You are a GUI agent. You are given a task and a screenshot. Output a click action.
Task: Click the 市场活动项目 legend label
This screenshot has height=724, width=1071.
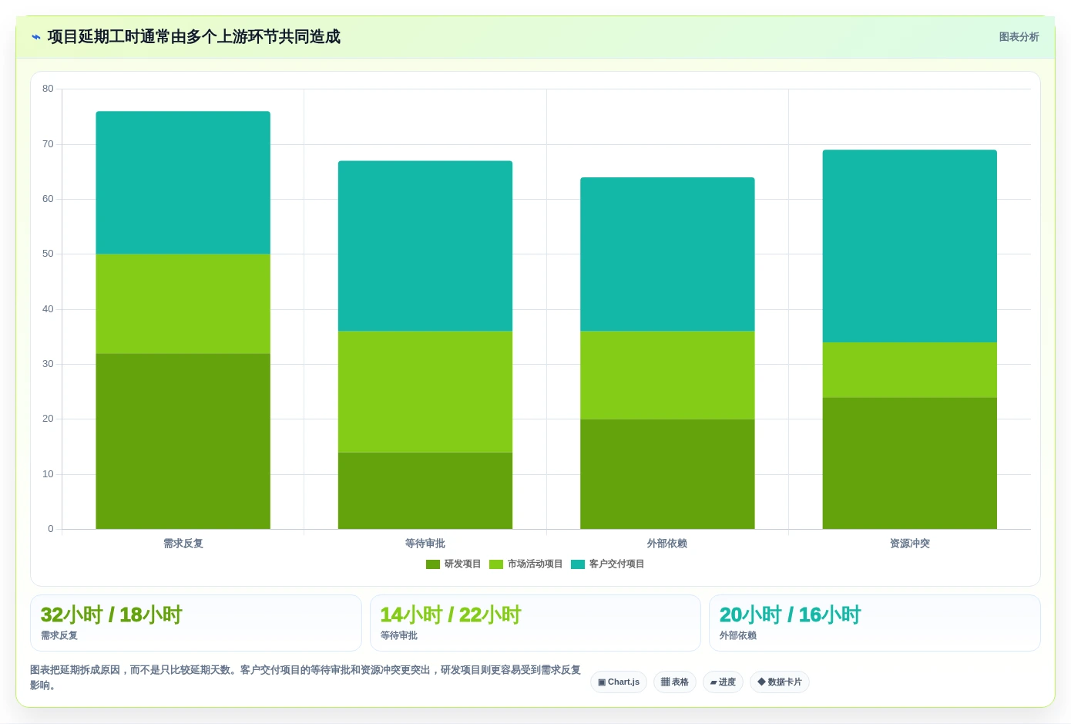(x=535, y=564)
